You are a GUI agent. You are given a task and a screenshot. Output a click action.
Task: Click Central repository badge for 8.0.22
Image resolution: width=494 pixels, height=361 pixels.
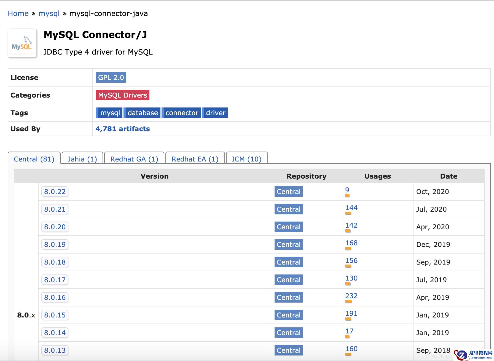coord(289,192)
